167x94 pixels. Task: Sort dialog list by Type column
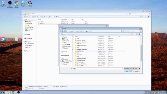pyautogui.click(x=109, y=37)
